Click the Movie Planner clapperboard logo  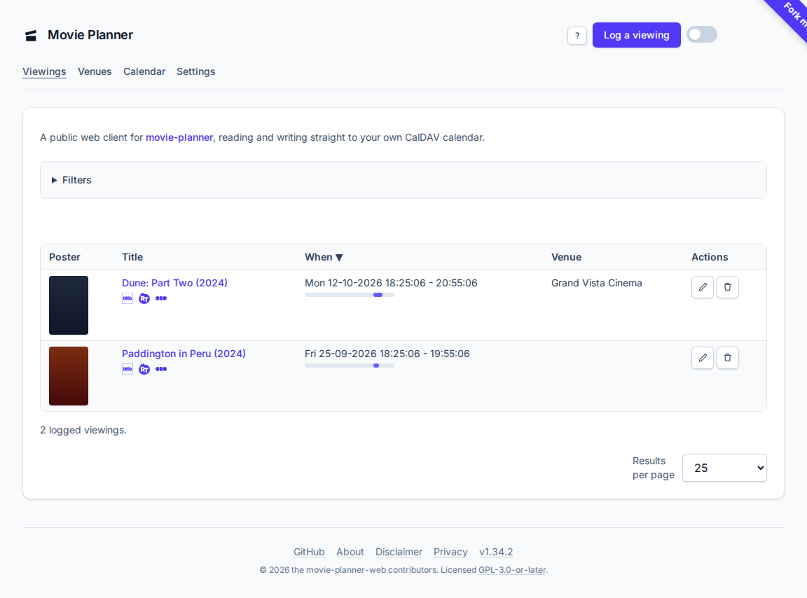[x=31, y=36]
